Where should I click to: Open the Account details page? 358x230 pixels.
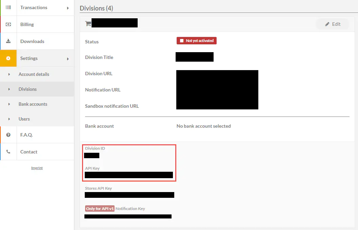(34, 74)
